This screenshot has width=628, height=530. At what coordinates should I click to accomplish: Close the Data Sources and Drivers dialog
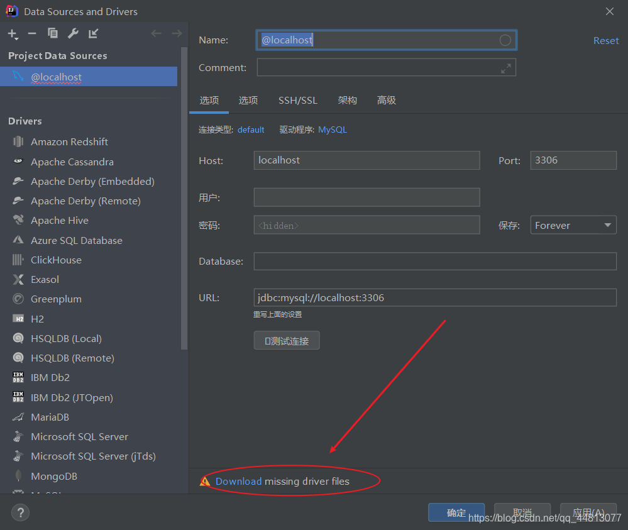pos(610,11)
